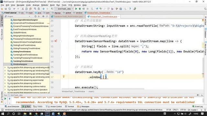Click the Open file toolbar icon

click(2, 9)
